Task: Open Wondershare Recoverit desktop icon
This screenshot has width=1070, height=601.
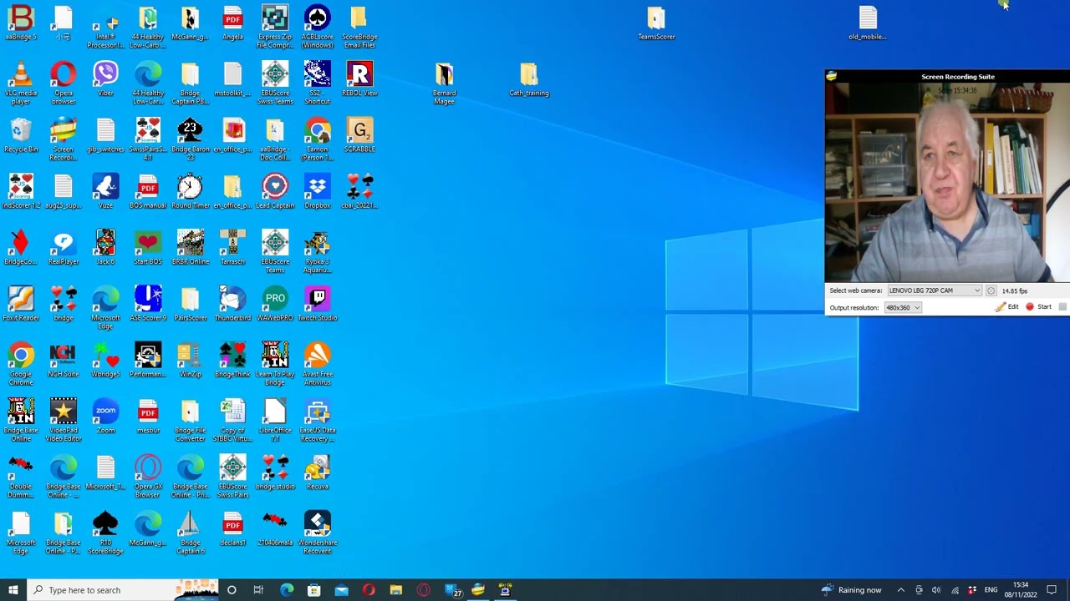Action: (x=318, y=533)
